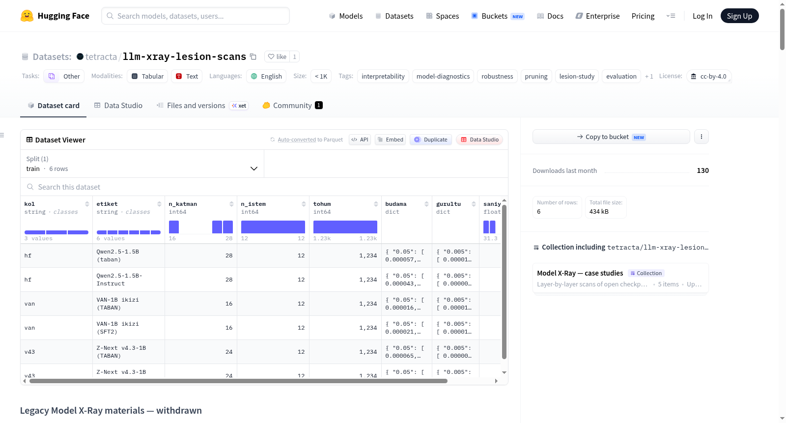Viewport: 786px width, 423px height.
Task: Click the left edge sidebar toggle icon
Action: [2, 135]
